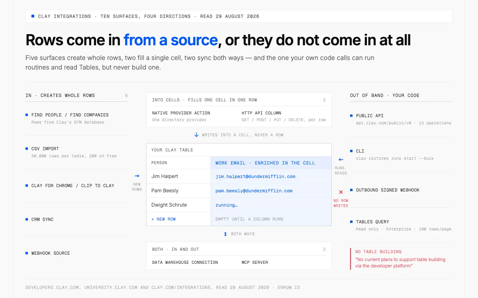The height and width of the screenshot is (298, 478).
Task: Click 'clay routines runs start --bulk' command
Action: coord(395,158)
